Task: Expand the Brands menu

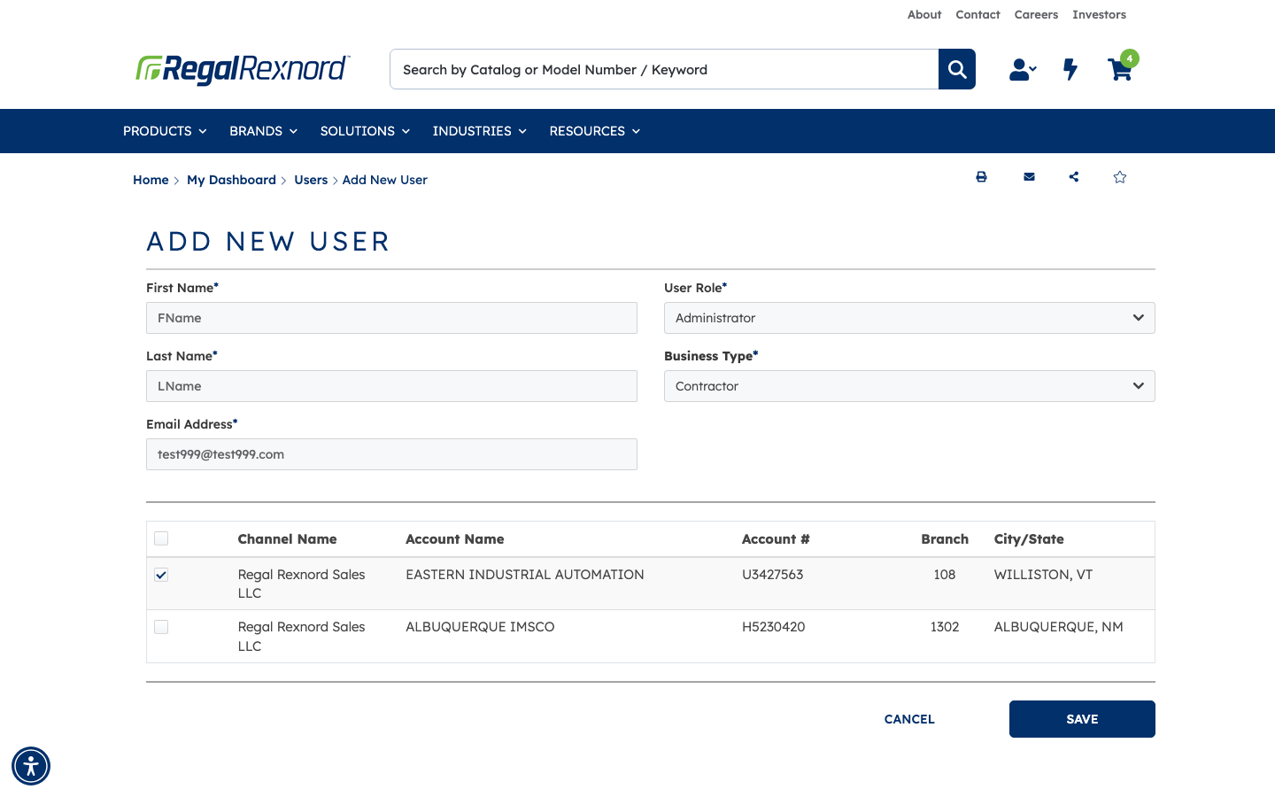Action: pyautogui.click(x=263, y=131)
